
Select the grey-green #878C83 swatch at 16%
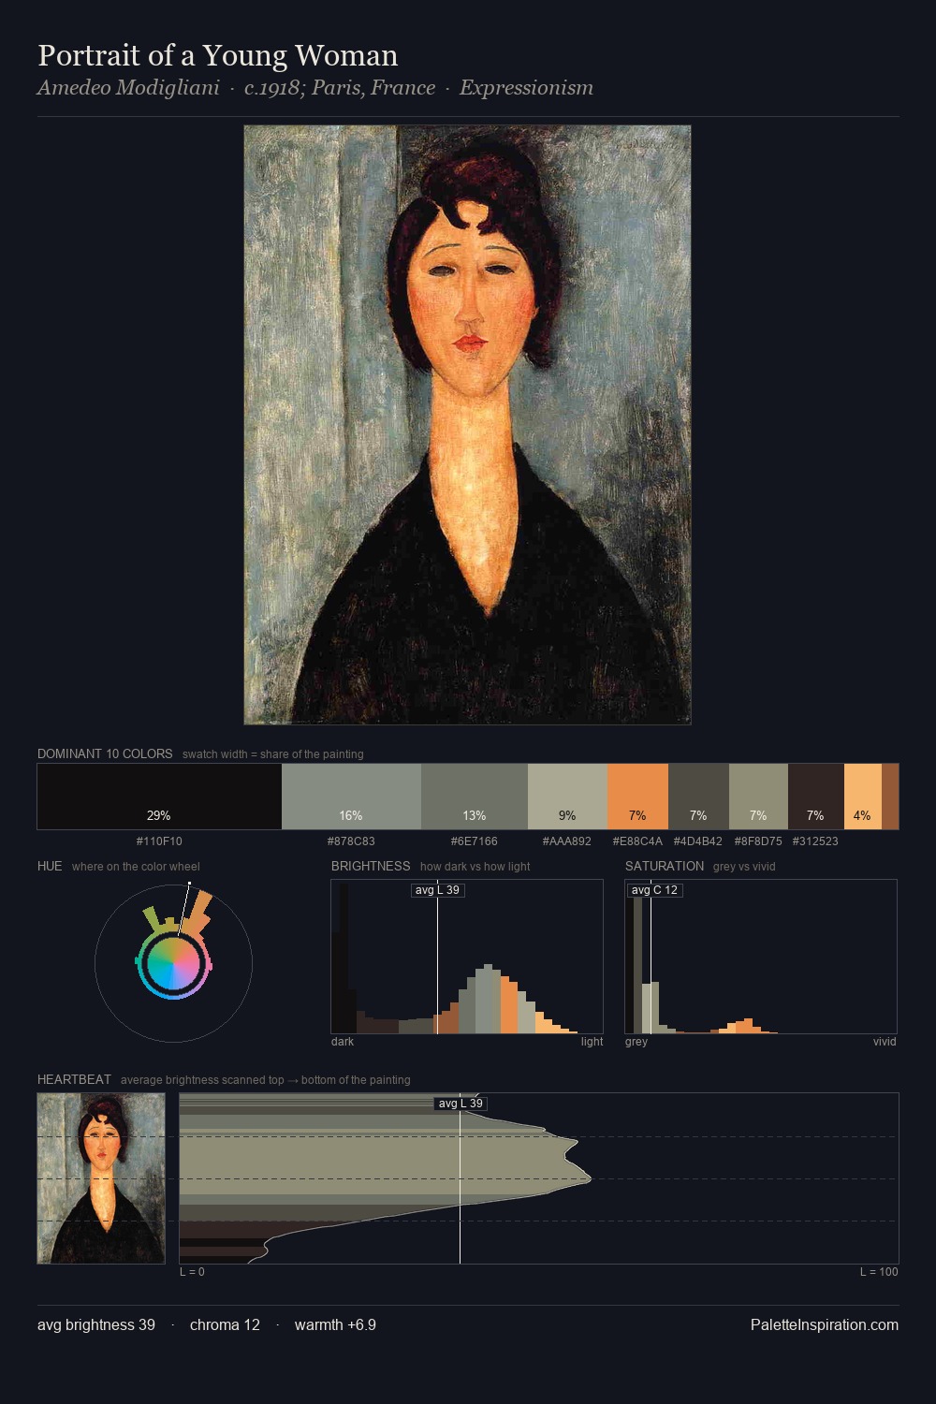coord(351,797)
